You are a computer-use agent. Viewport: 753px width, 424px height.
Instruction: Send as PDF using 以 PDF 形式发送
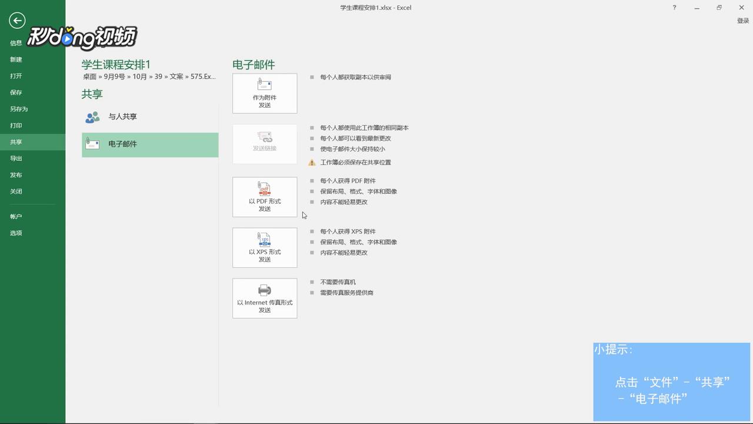(x=265, y=197)
